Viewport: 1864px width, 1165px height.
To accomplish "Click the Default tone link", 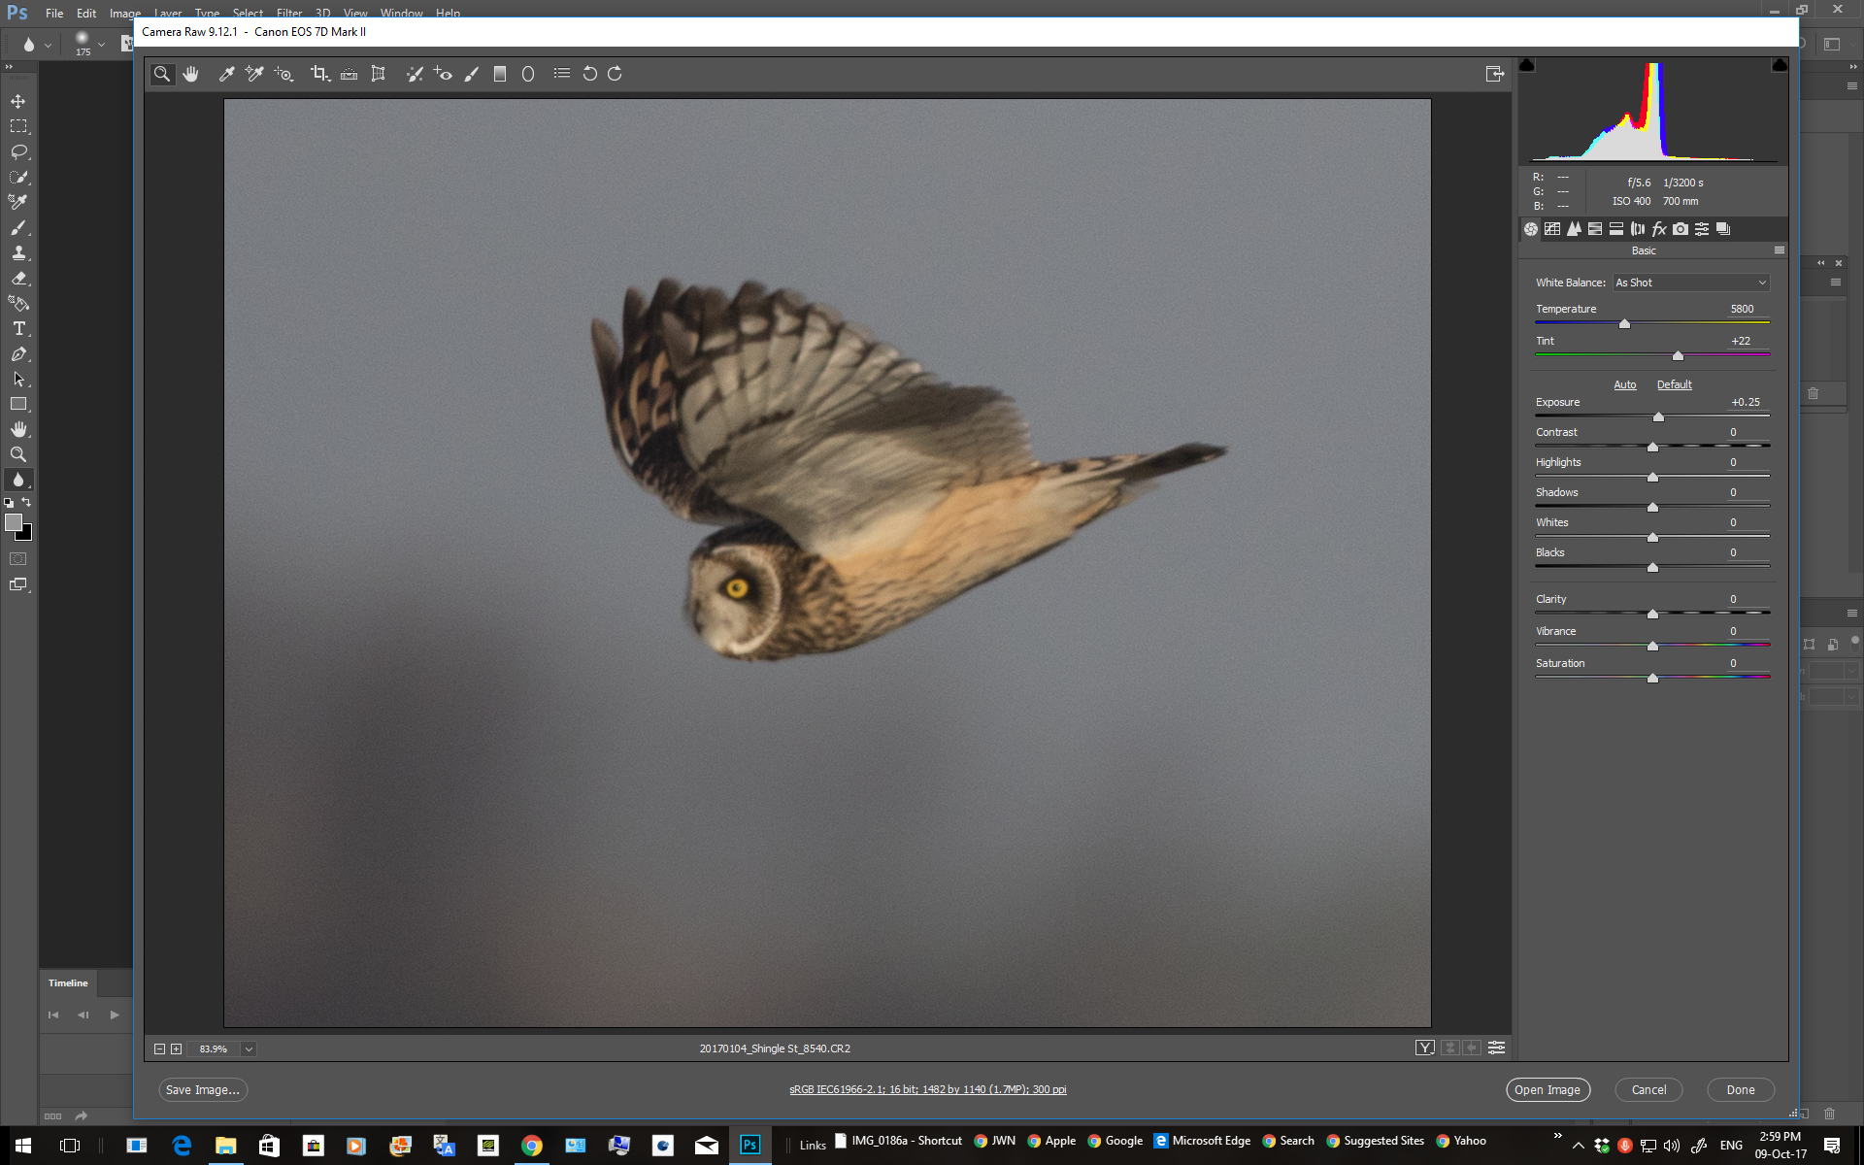I will (1675, 384).
